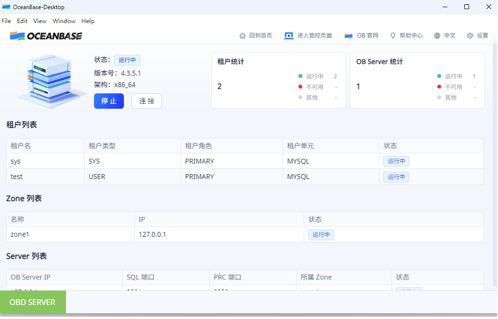Image resolution: width=498 pixels, height=319 pixels.
Task: Click 运行中 status tag in sys row
Action: click(x=396, y=161)
